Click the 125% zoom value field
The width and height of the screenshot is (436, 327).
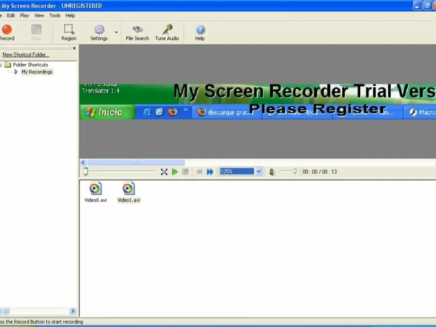pos(237,172)
